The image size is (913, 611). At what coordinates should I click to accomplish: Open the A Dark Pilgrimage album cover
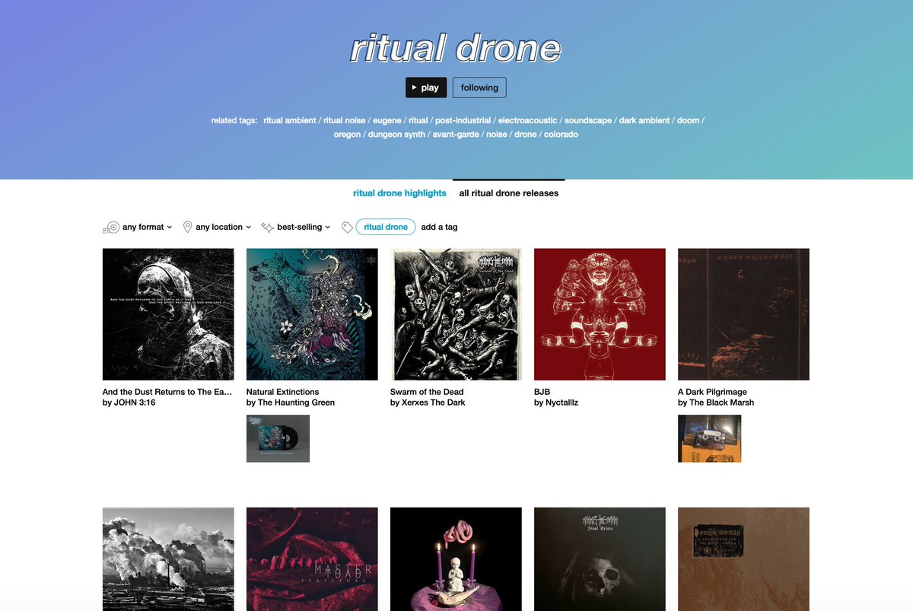pos(743,314)
